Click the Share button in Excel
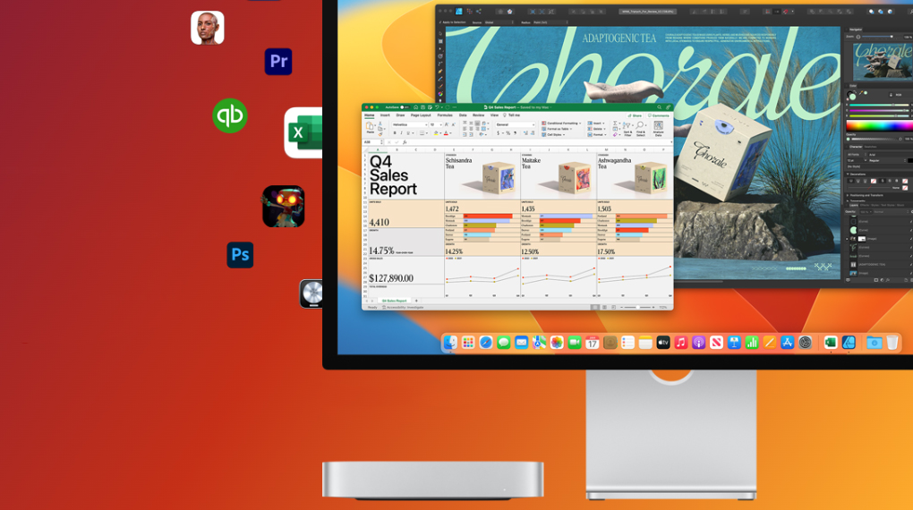 point(635,115)
